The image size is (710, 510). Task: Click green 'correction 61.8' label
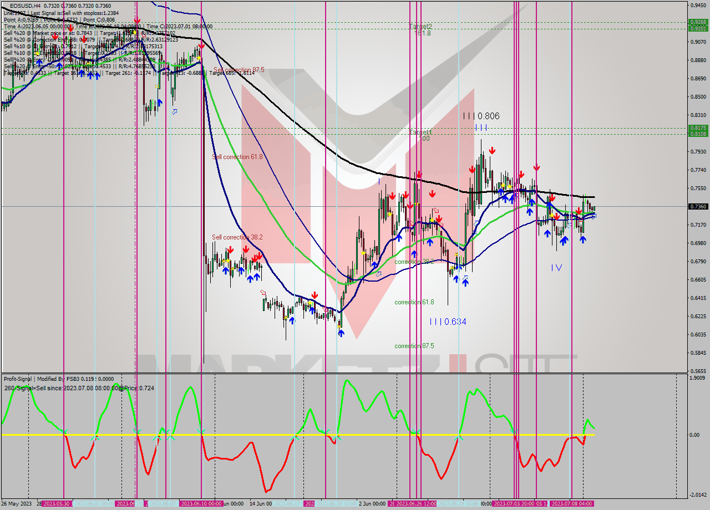tap(414, 302)
